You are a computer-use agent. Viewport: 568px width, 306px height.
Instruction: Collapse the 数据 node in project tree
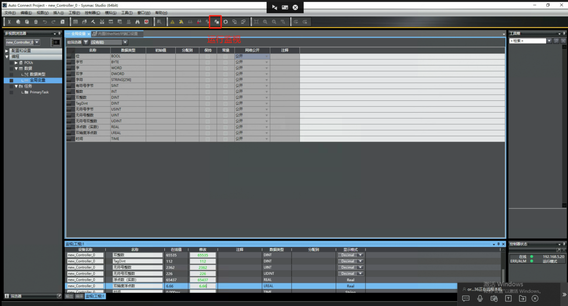coord(16,69)
